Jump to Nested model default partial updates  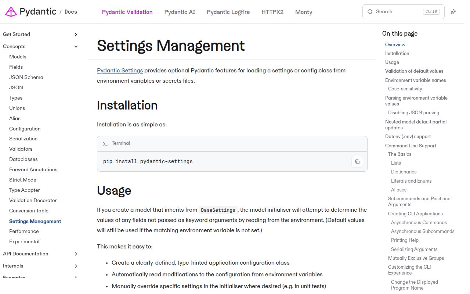tap(416, 125)
